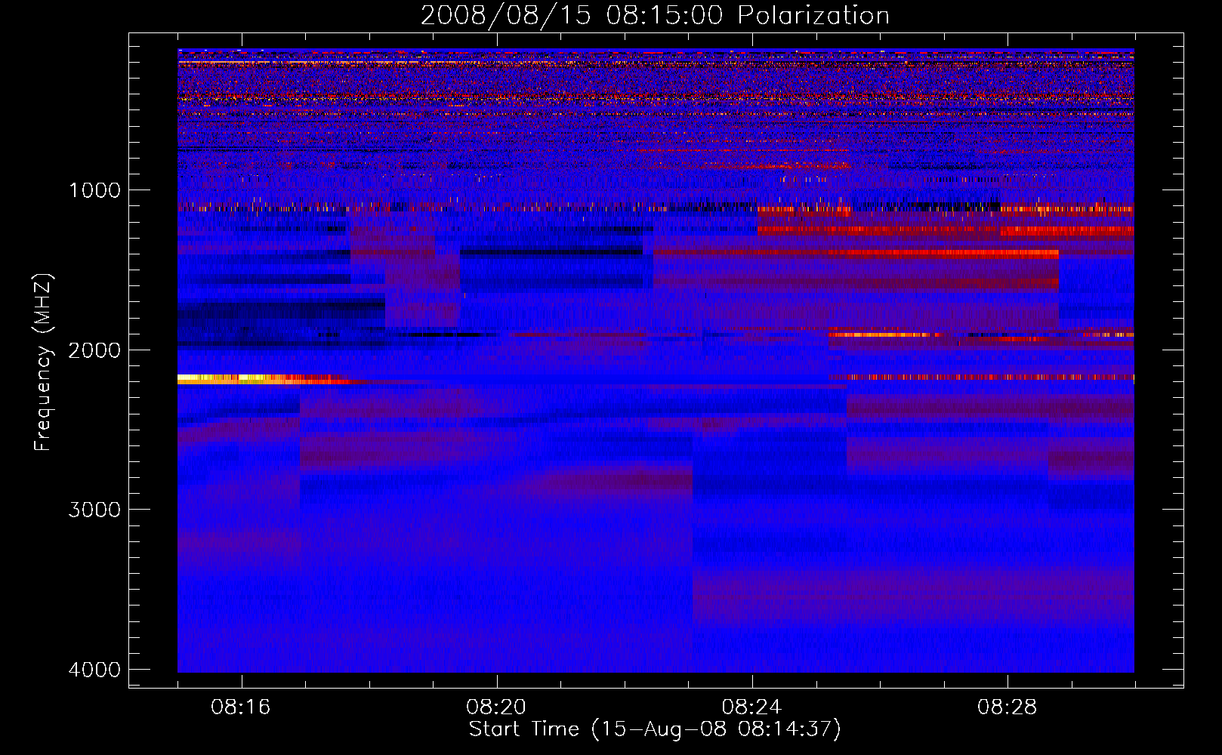
Task: Click the 1000 frequency tick label
Action: [x=95, y=190]
